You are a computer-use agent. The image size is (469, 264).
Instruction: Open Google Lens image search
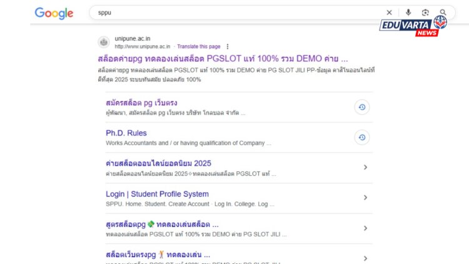click(425, 13)
